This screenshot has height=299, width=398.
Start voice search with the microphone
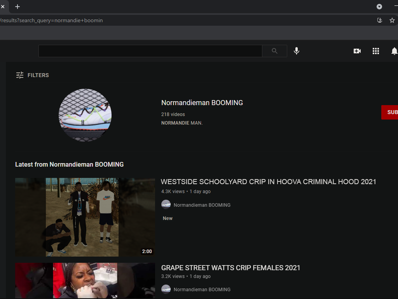point(297,51)
